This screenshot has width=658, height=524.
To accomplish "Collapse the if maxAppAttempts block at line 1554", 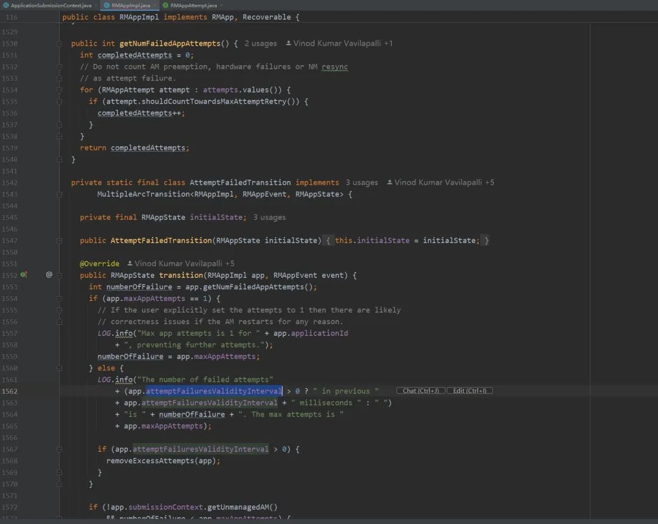I will 59,299.
